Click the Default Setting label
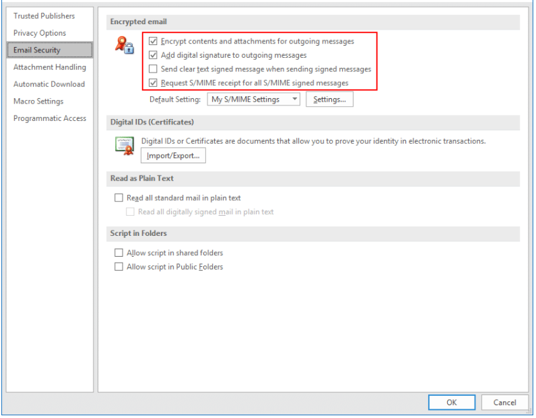 click(175, 99)
